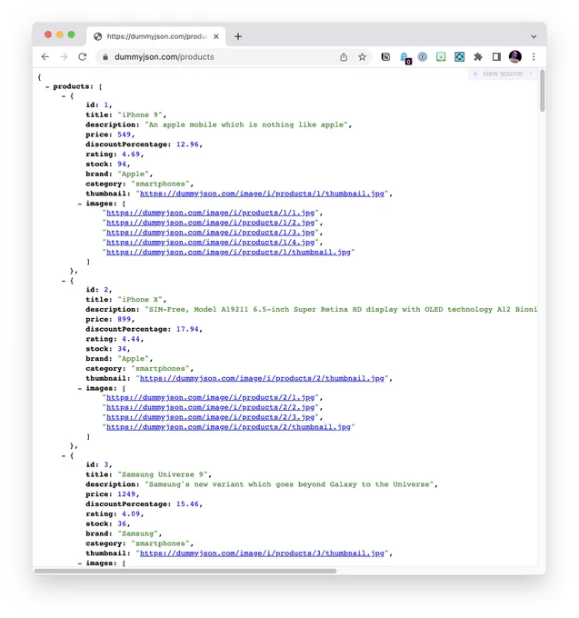Collapse the first product object id 1
Screen dimensions: 579x618
tap(64, 96)
